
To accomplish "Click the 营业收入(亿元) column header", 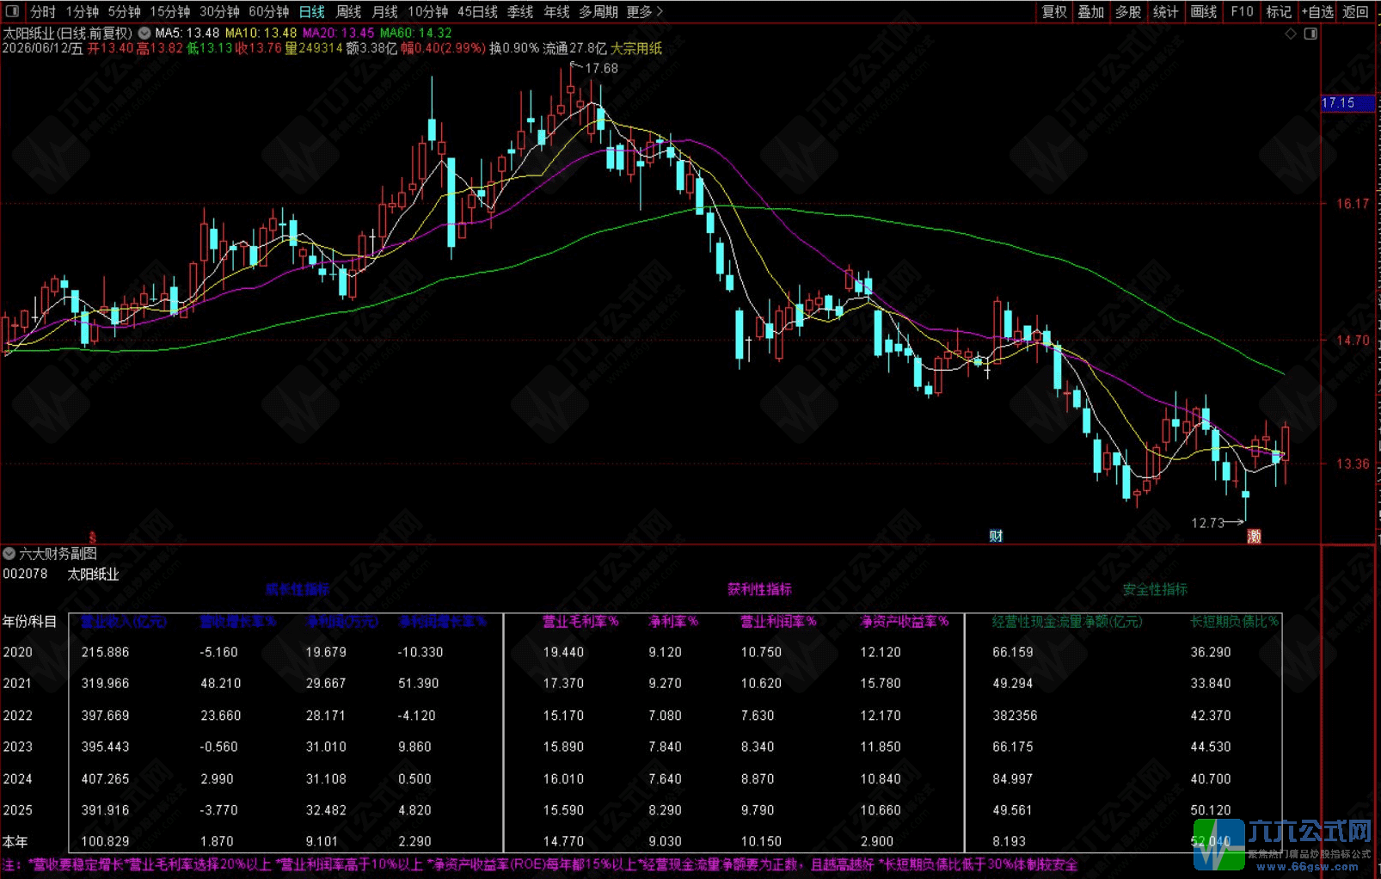I will point(124,621).
